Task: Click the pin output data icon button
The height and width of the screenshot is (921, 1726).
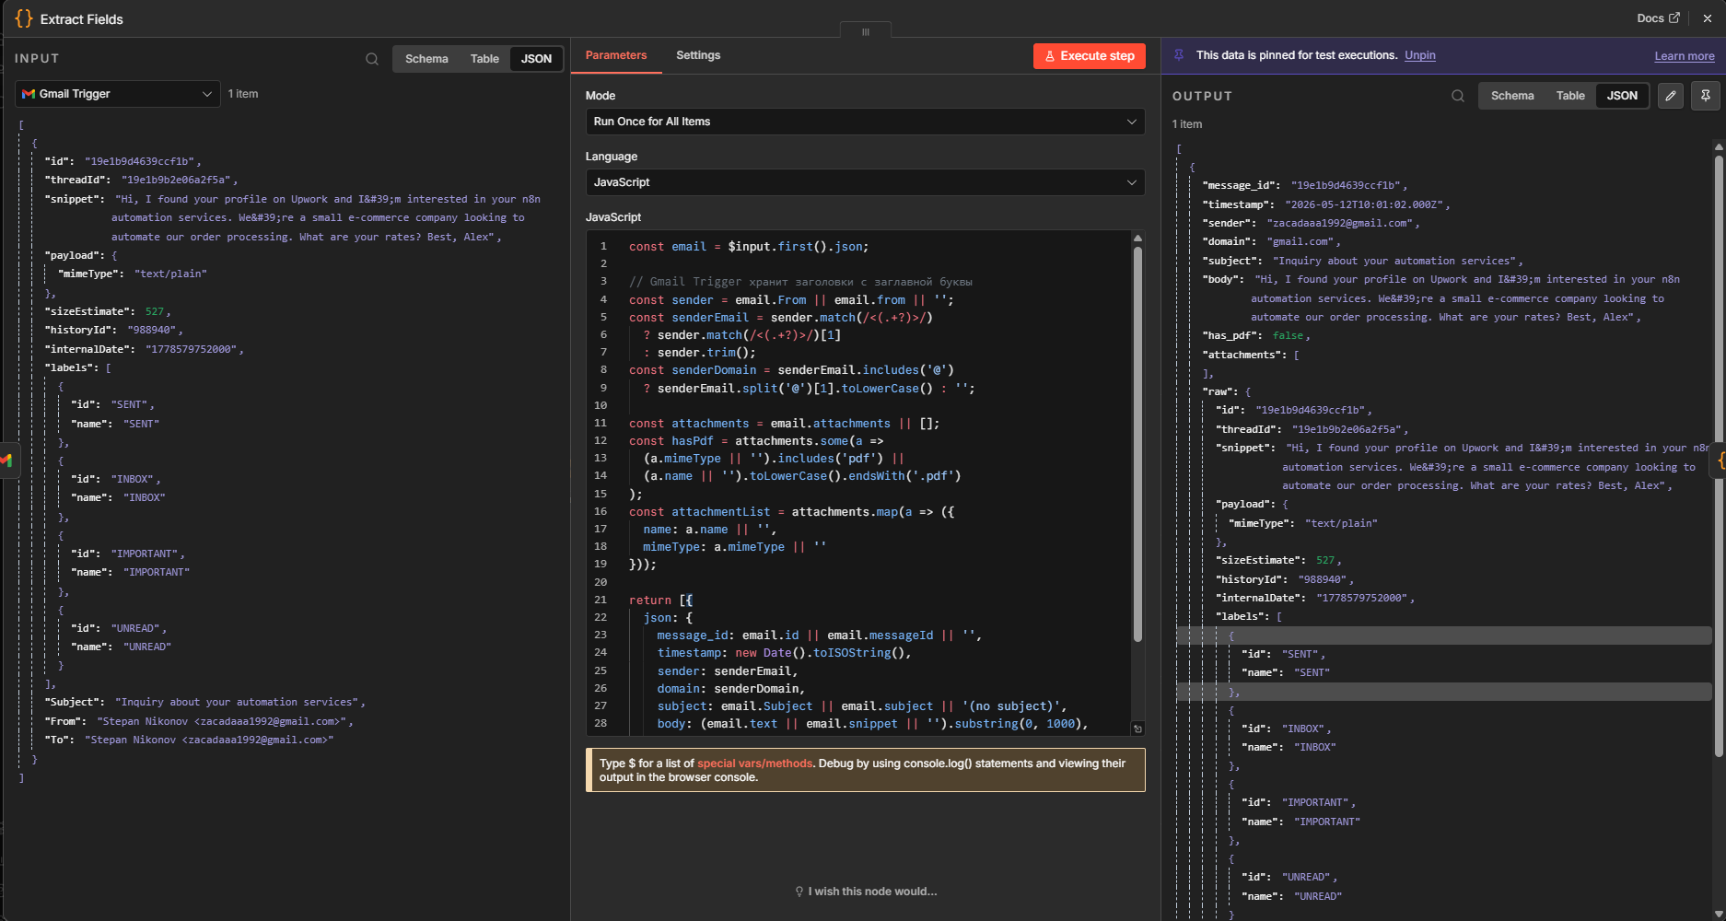Action: pyautogui.click(x=1706, y=96)
